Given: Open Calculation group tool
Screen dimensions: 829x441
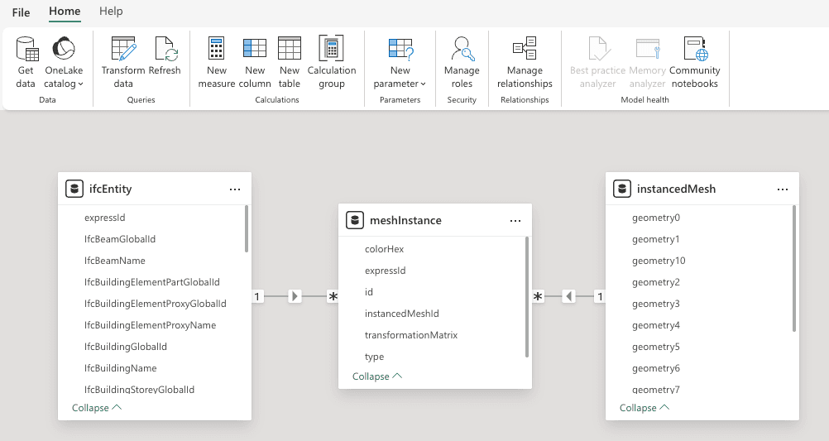Looking at the screenshot, I should tap(332, 50).
